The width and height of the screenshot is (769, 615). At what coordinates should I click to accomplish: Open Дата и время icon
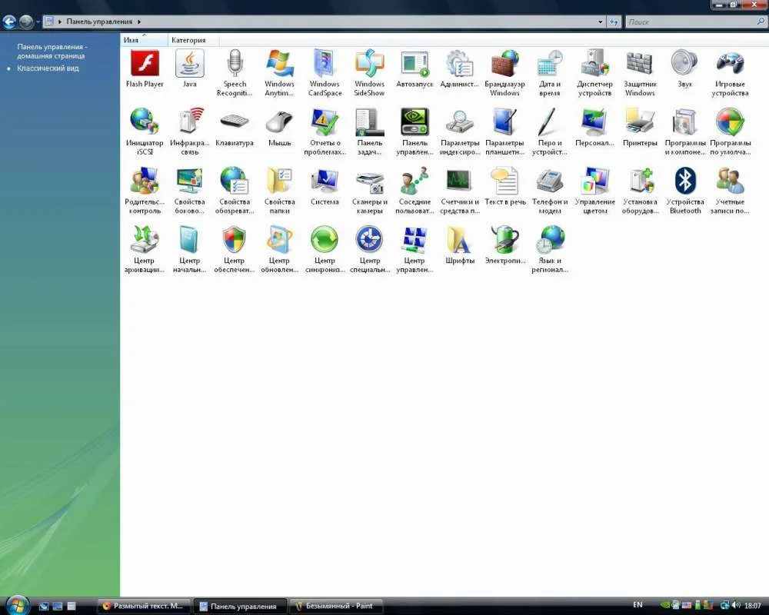click(x=550, y=72)
